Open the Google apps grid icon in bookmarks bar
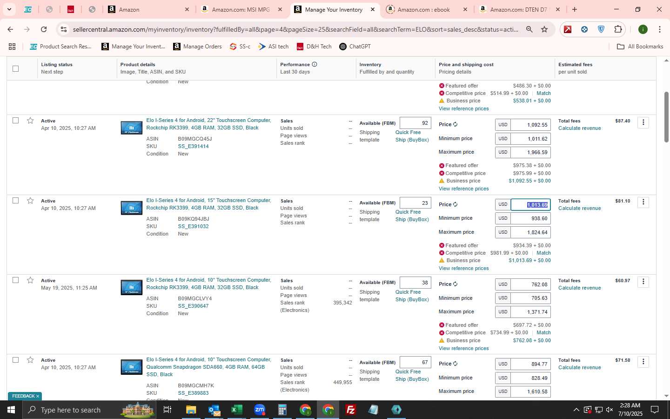The height and width of the screenshot is (419, 670). pyautogui.click(x=12, y=47)
